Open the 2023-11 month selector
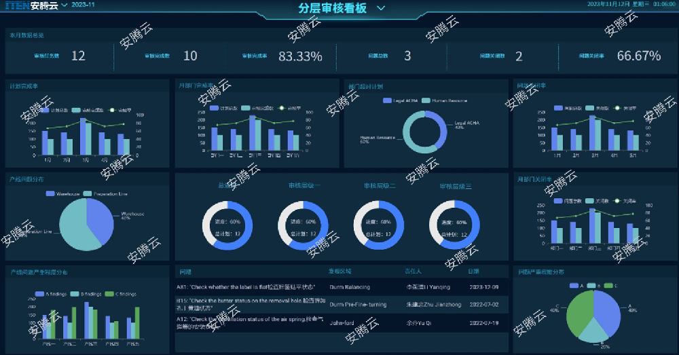679x355 pixels. [x=84, y=5]
